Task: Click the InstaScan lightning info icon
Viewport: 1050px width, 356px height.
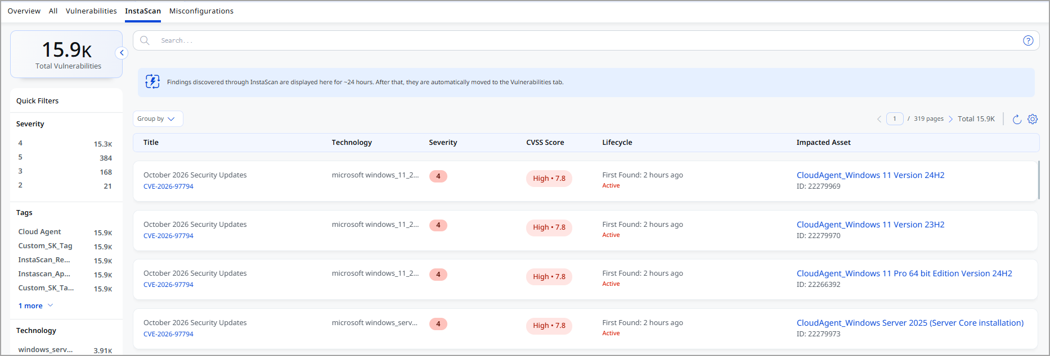Action: [x=152, y=82]
